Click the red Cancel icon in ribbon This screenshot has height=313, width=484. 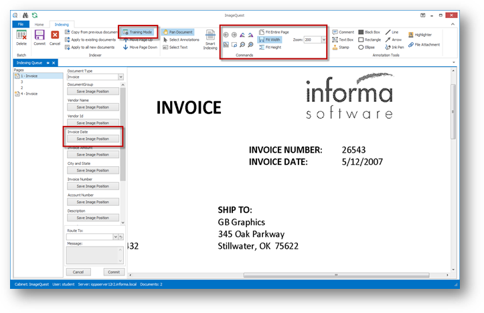pos(55,35)
